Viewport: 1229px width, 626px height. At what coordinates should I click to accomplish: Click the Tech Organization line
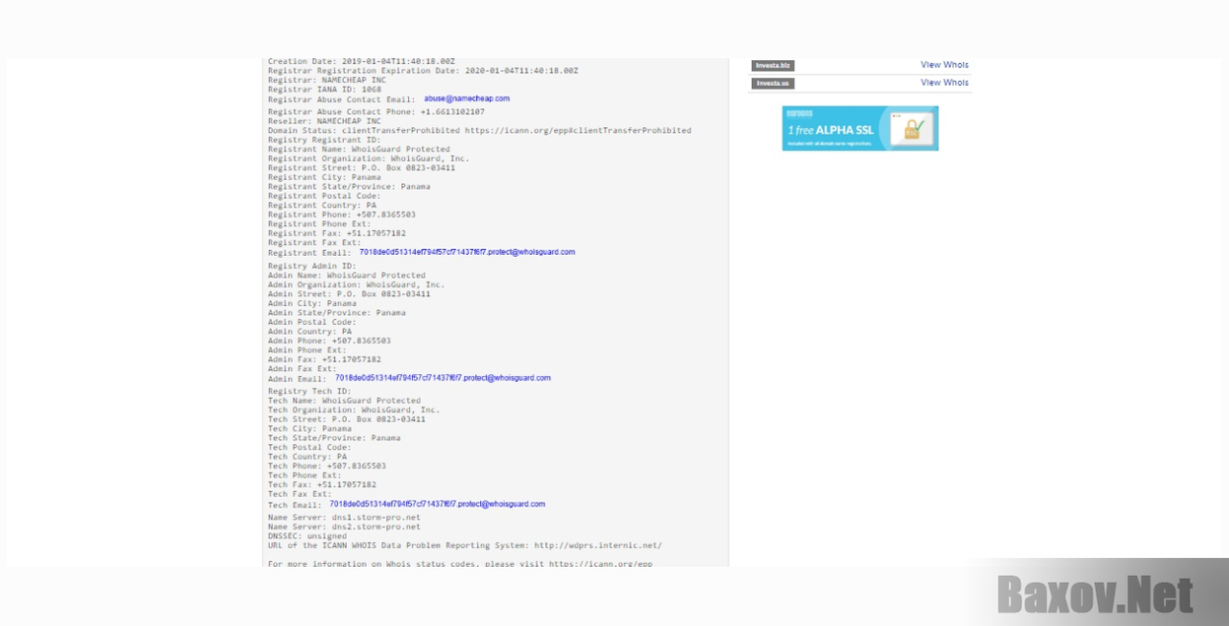(354, 409)
